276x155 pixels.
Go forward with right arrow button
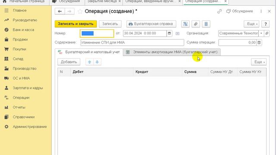pos(69,12)
